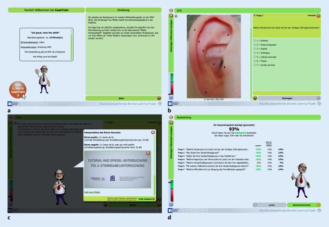
Task: Expand the ear image with the small arrow icon
Action: [176, 15]
